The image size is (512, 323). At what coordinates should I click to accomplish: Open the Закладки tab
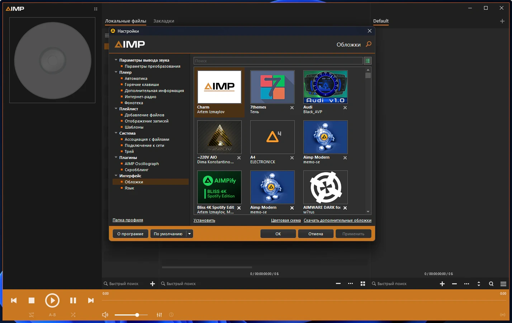(164, 21)
